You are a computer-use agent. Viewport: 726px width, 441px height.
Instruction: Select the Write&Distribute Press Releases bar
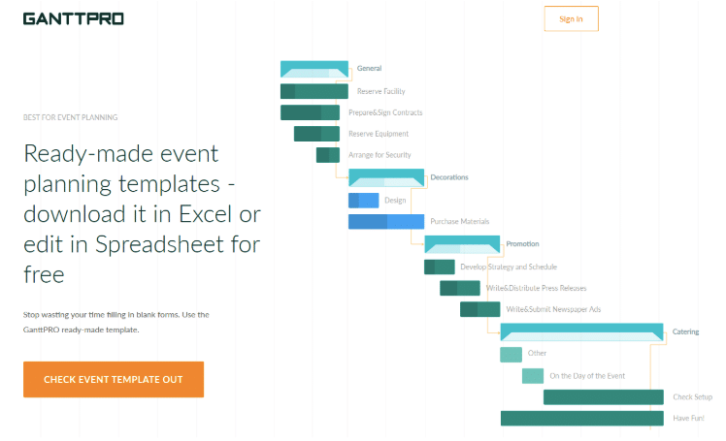(x=460, y=288)
